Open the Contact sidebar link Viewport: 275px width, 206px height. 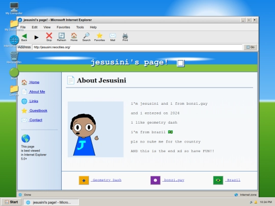tap(36, 120)
